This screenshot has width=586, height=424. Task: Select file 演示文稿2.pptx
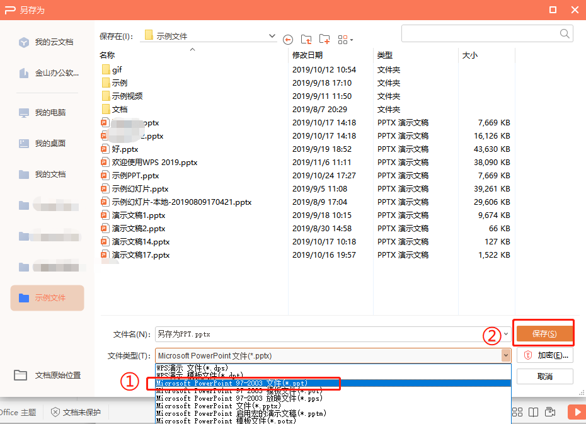[133, 229]
